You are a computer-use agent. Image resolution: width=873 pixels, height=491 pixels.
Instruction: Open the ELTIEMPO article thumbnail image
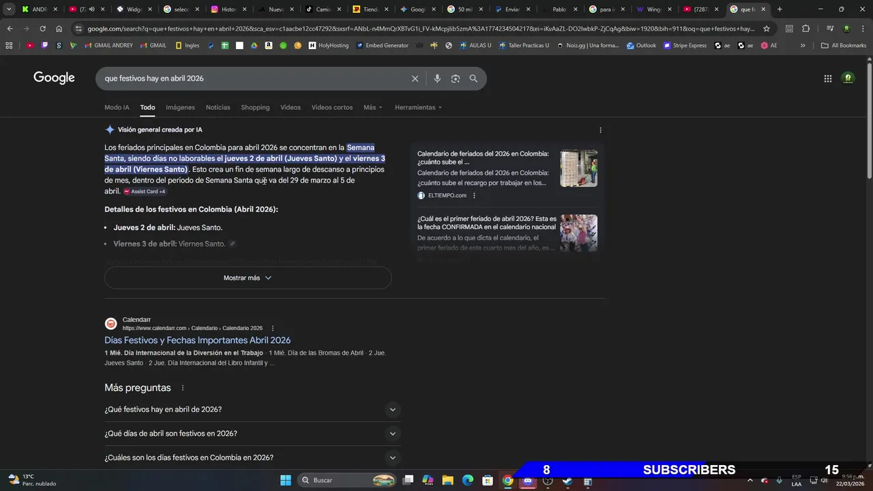579,168
